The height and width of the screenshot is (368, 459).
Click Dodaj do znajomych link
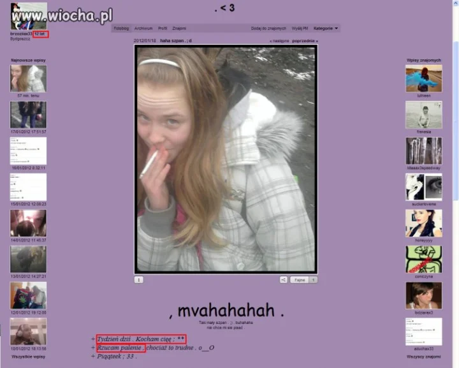[268, 29]
